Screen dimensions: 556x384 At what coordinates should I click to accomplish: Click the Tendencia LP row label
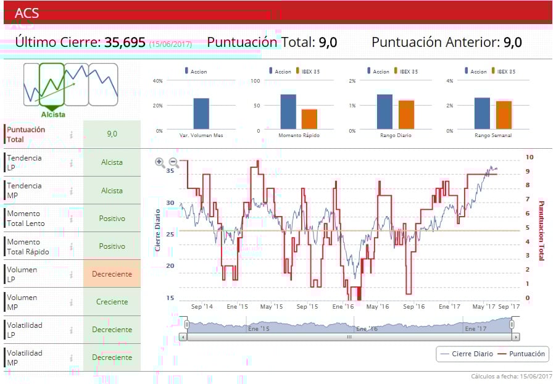click(24, 162)
